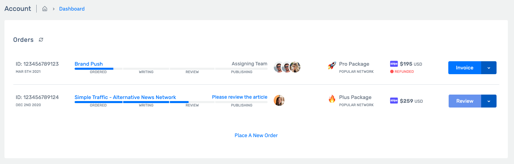
Task: Open the Review button for Simple Traffic
Action: point(465,101)
